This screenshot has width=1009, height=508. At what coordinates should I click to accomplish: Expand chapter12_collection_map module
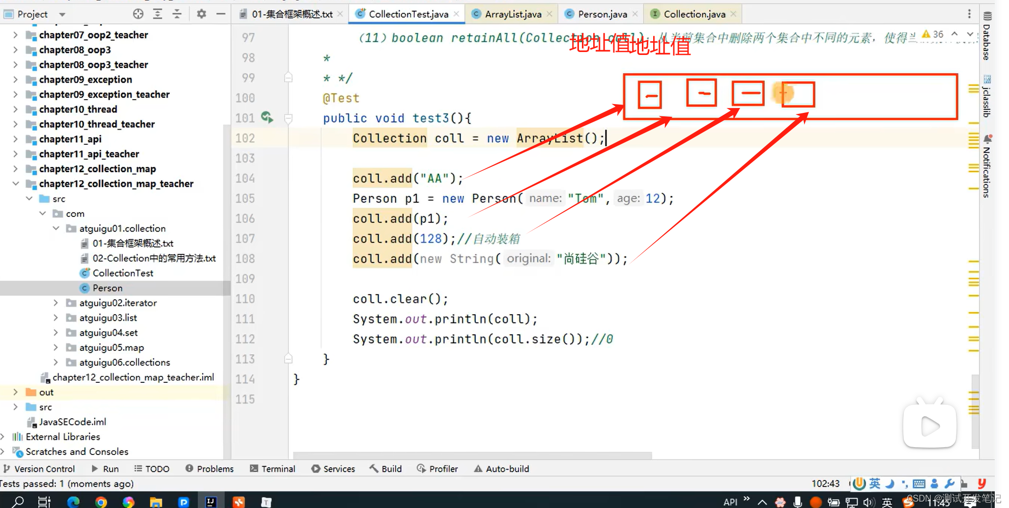15,169
